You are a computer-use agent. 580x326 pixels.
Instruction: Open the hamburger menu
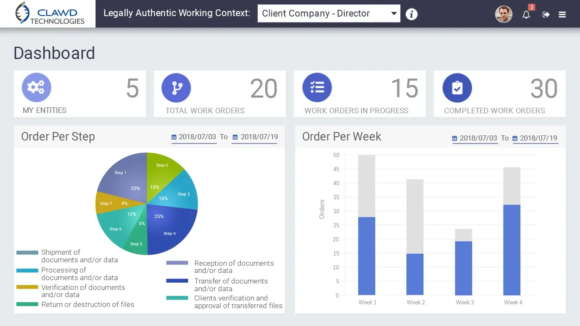coord(562,15)
